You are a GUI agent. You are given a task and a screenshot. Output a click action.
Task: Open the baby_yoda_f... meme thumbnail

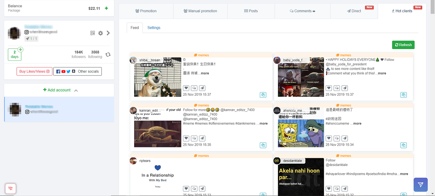(x=301, y=77)
